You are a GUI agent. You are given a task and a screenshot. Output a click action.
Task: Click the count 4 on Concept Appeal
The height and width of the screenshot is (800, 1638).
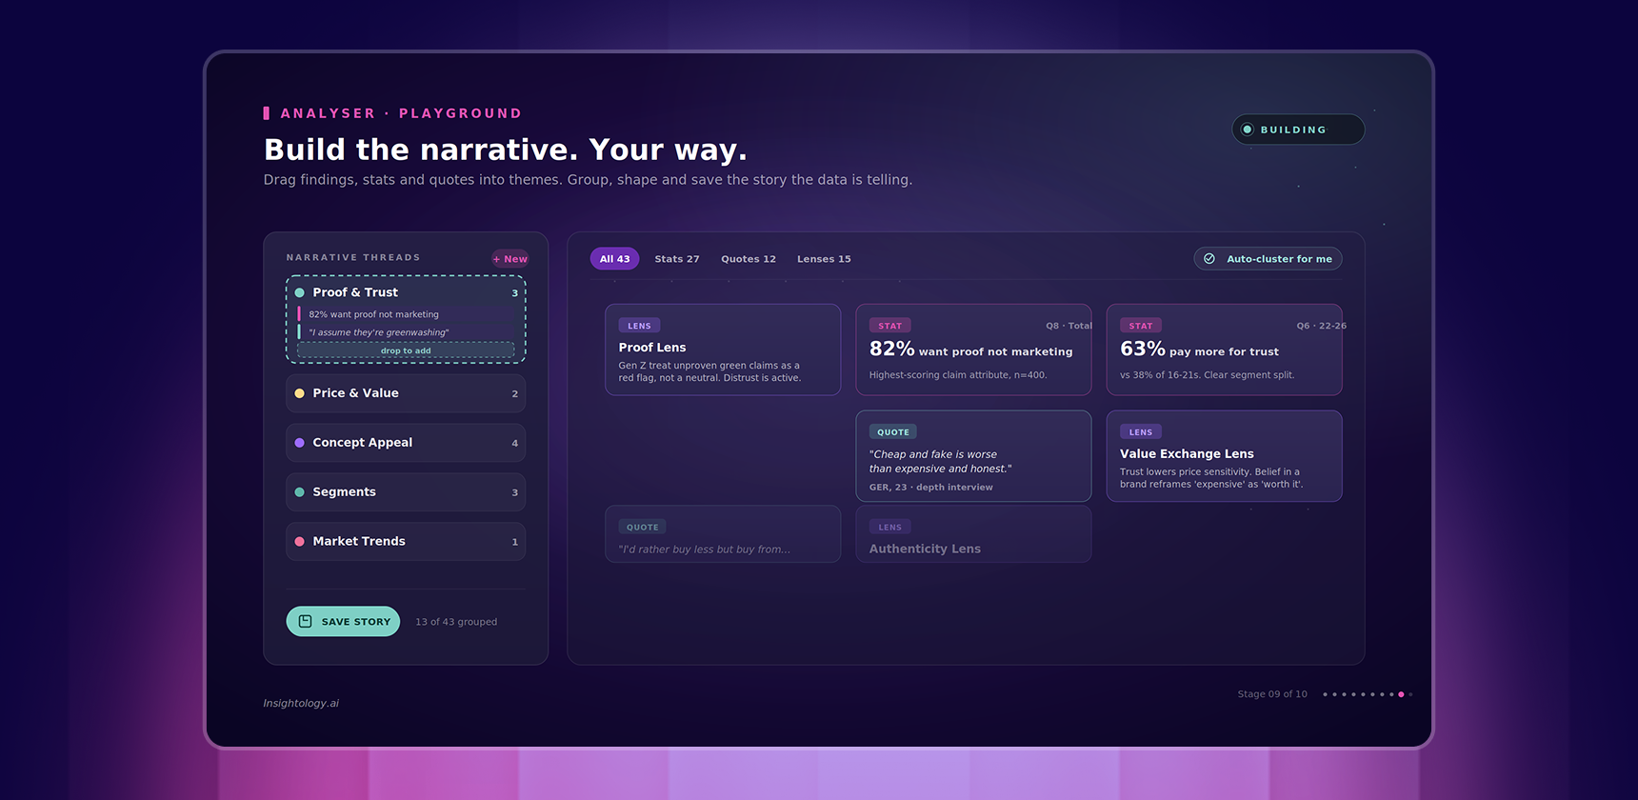[x=515, y=443]
